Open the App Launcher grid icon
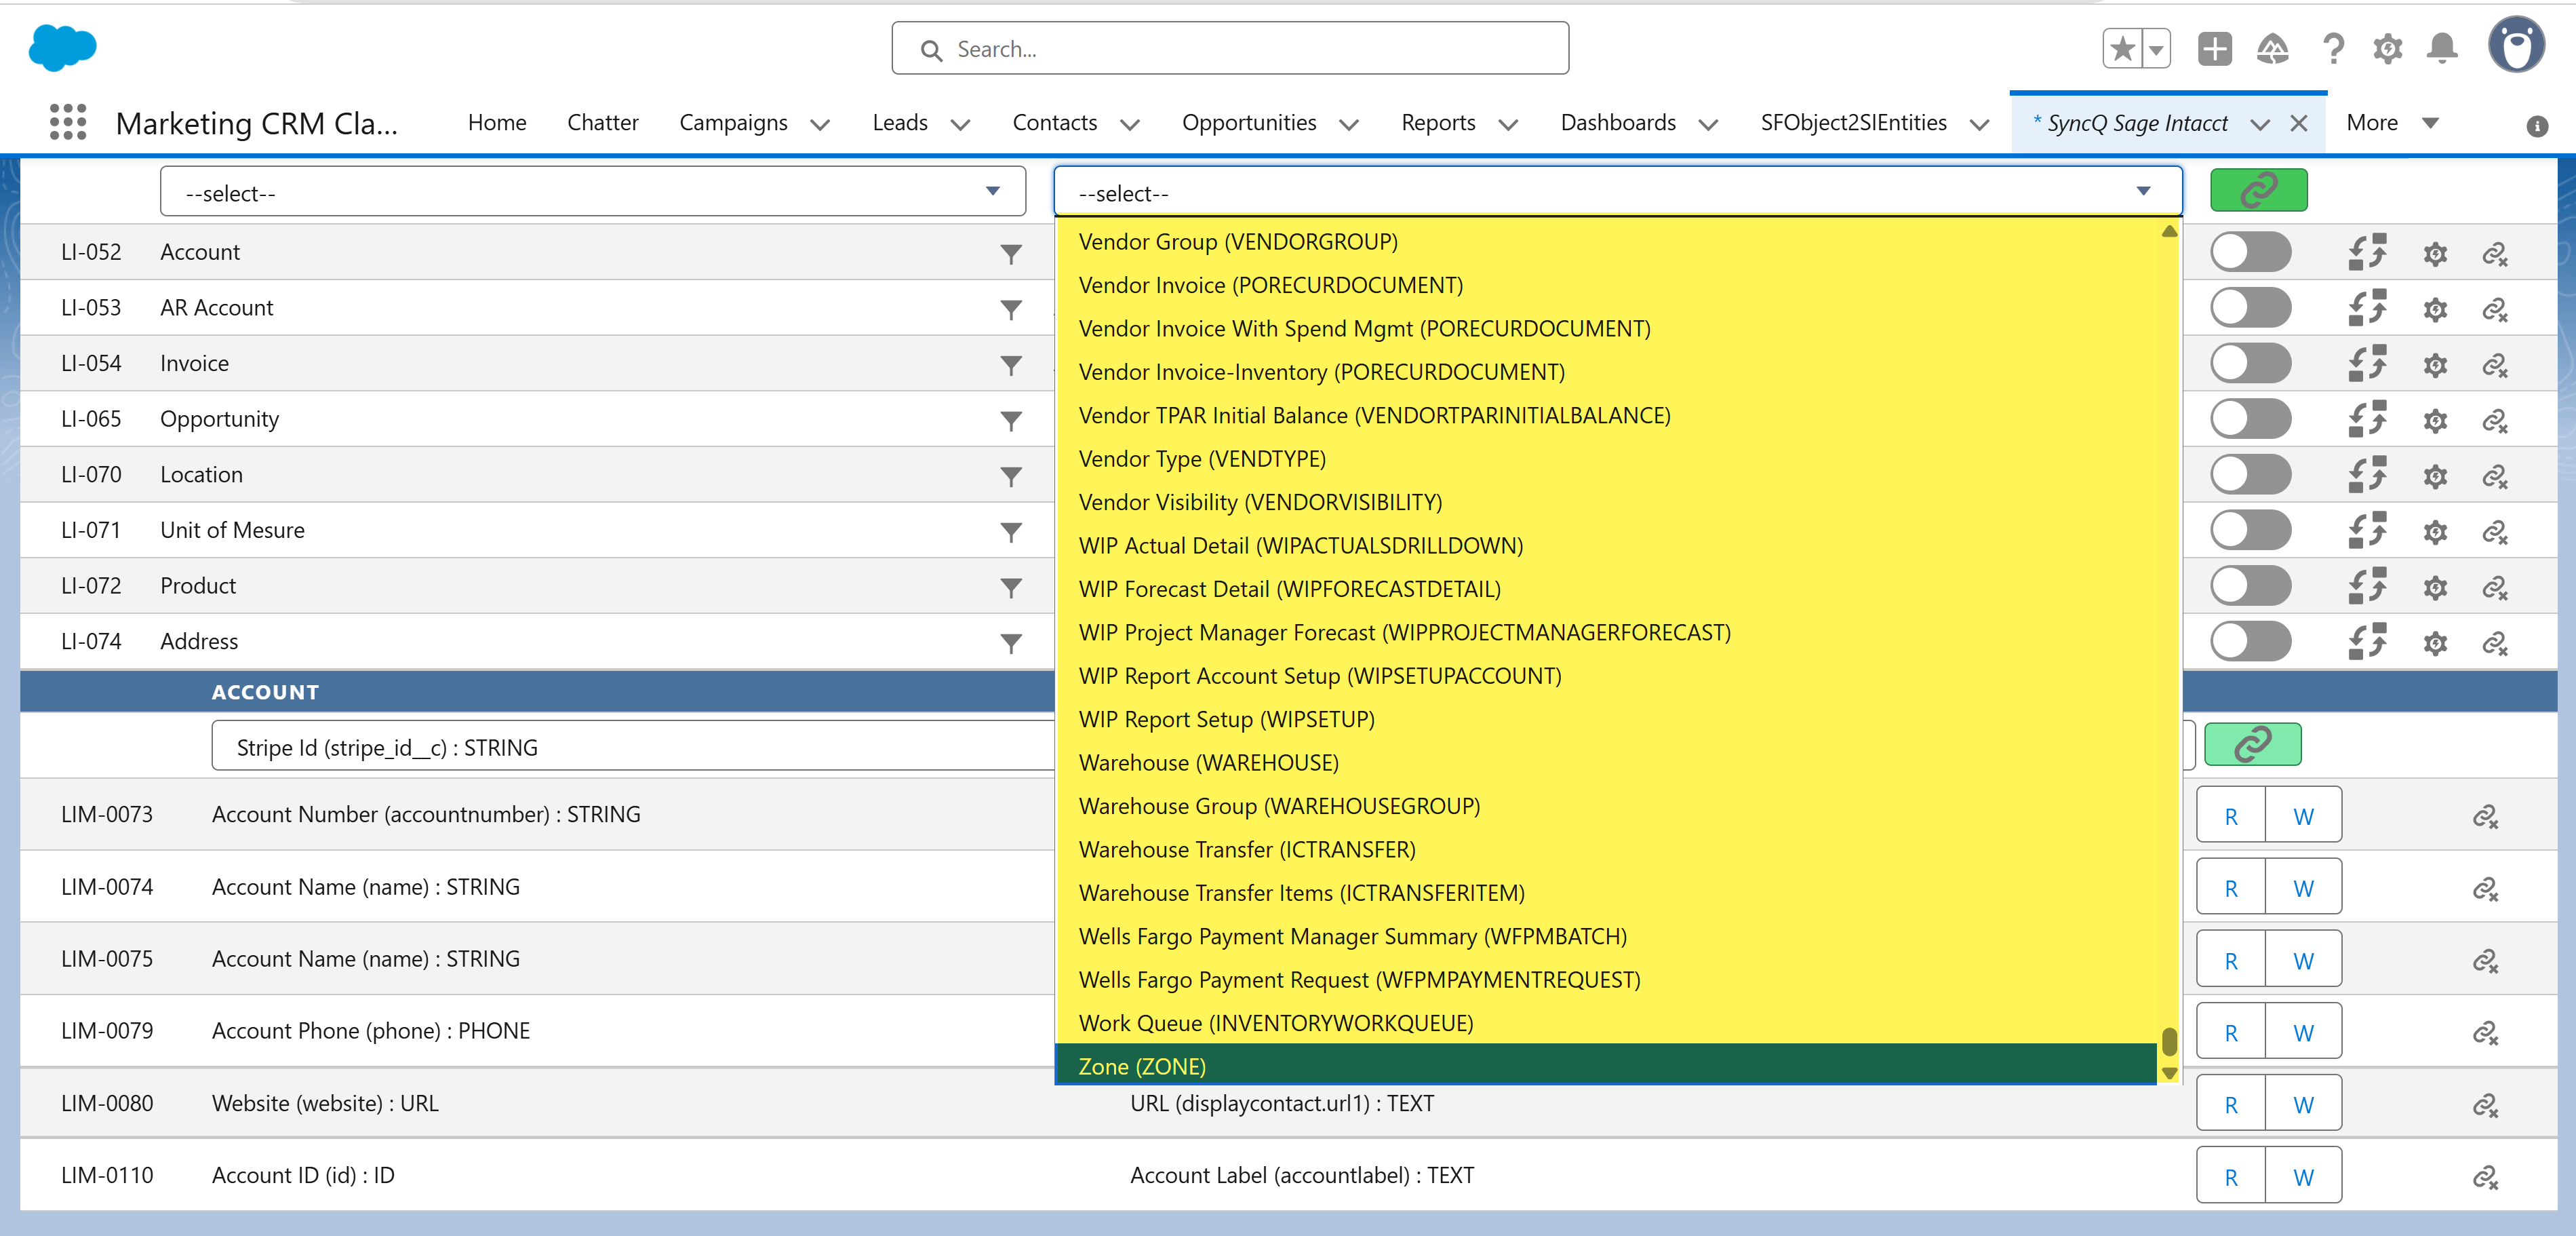Screen dimensions: 2576x1236 (68, 122)
